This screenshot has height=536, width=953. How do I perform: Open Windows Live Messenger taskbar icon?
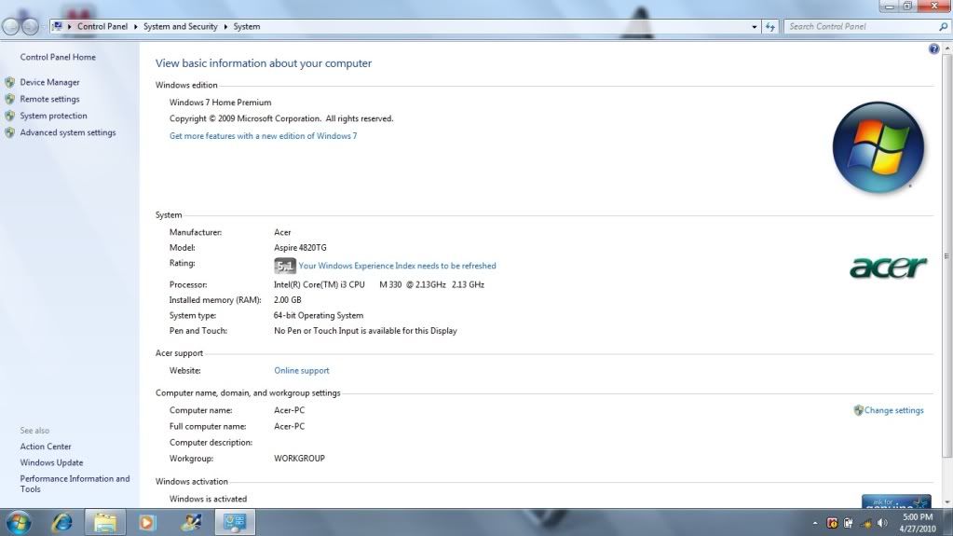pyautogui.click(x=191, y=522)
